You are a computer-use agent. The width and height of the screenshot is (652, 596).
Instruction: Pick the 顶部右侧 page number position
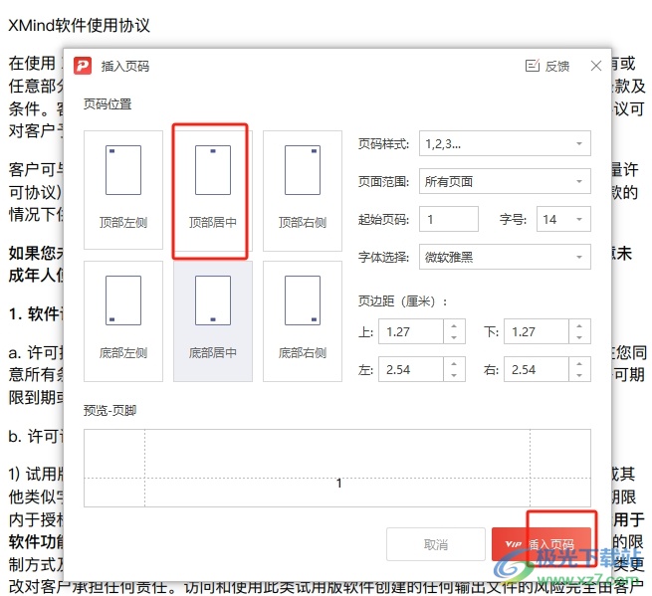pyautogui.click(x=303, y=190)
